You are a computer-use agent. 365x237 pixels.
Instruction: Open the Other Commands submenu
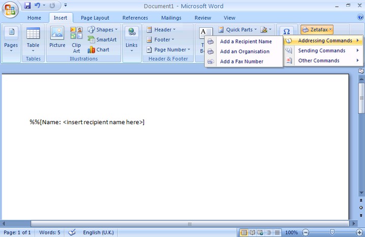(323, 61)
